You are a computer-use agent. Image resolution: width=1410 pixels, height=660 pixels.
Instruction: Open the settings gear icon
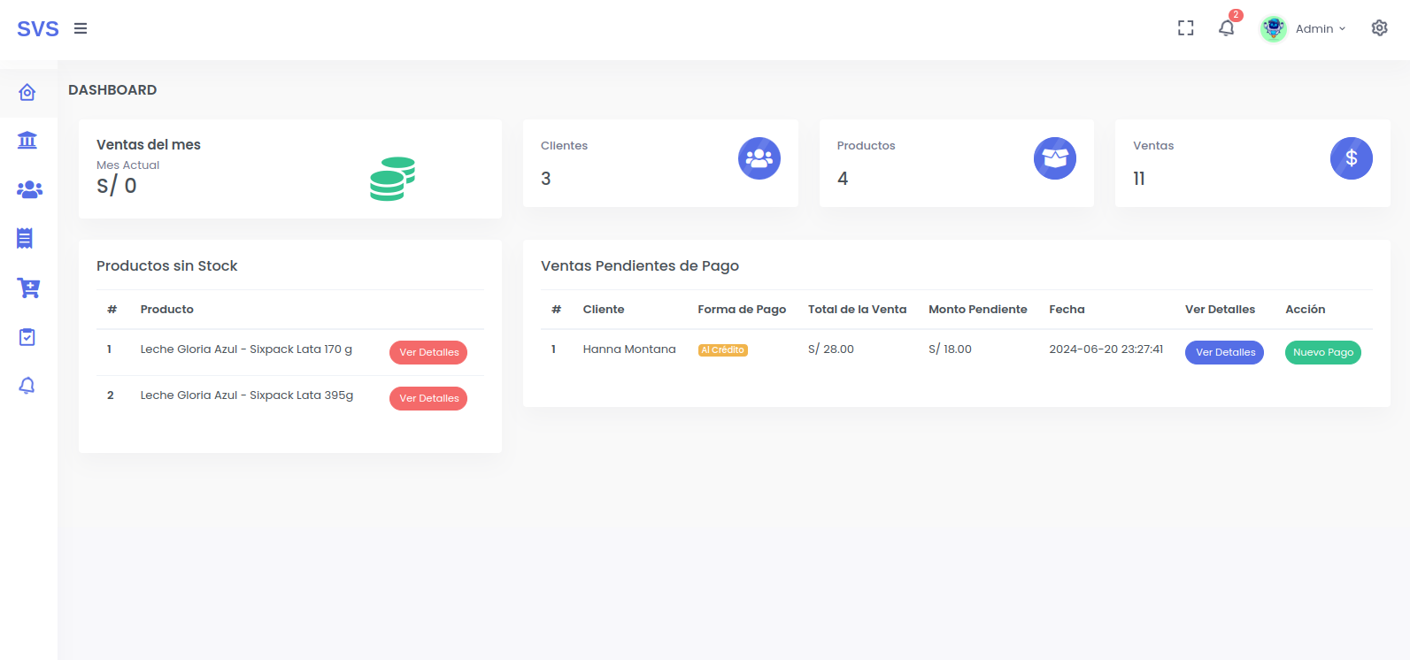pyautogui.click(x=1379, y=28)
